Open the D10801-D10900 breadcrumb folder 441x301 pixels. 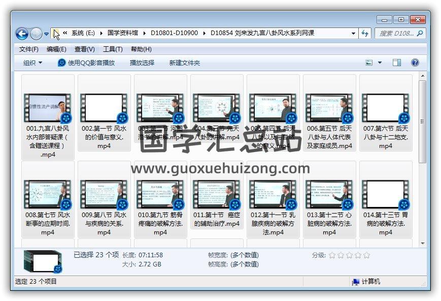pos(175,33)
